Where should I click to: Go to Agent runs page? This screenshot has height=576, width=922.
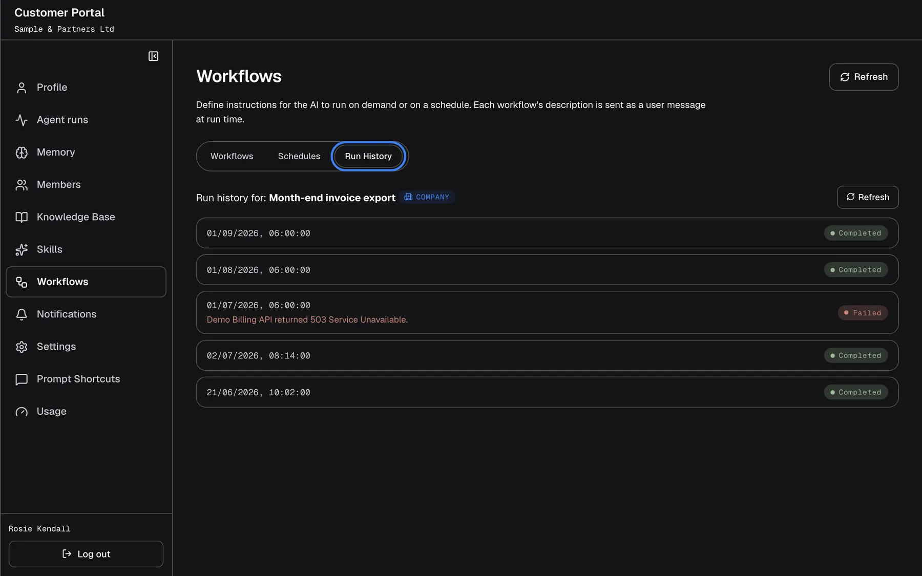point(62,120)
